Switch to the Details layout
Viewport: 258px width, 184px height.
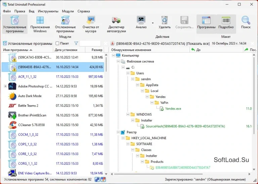pos(226,24)
